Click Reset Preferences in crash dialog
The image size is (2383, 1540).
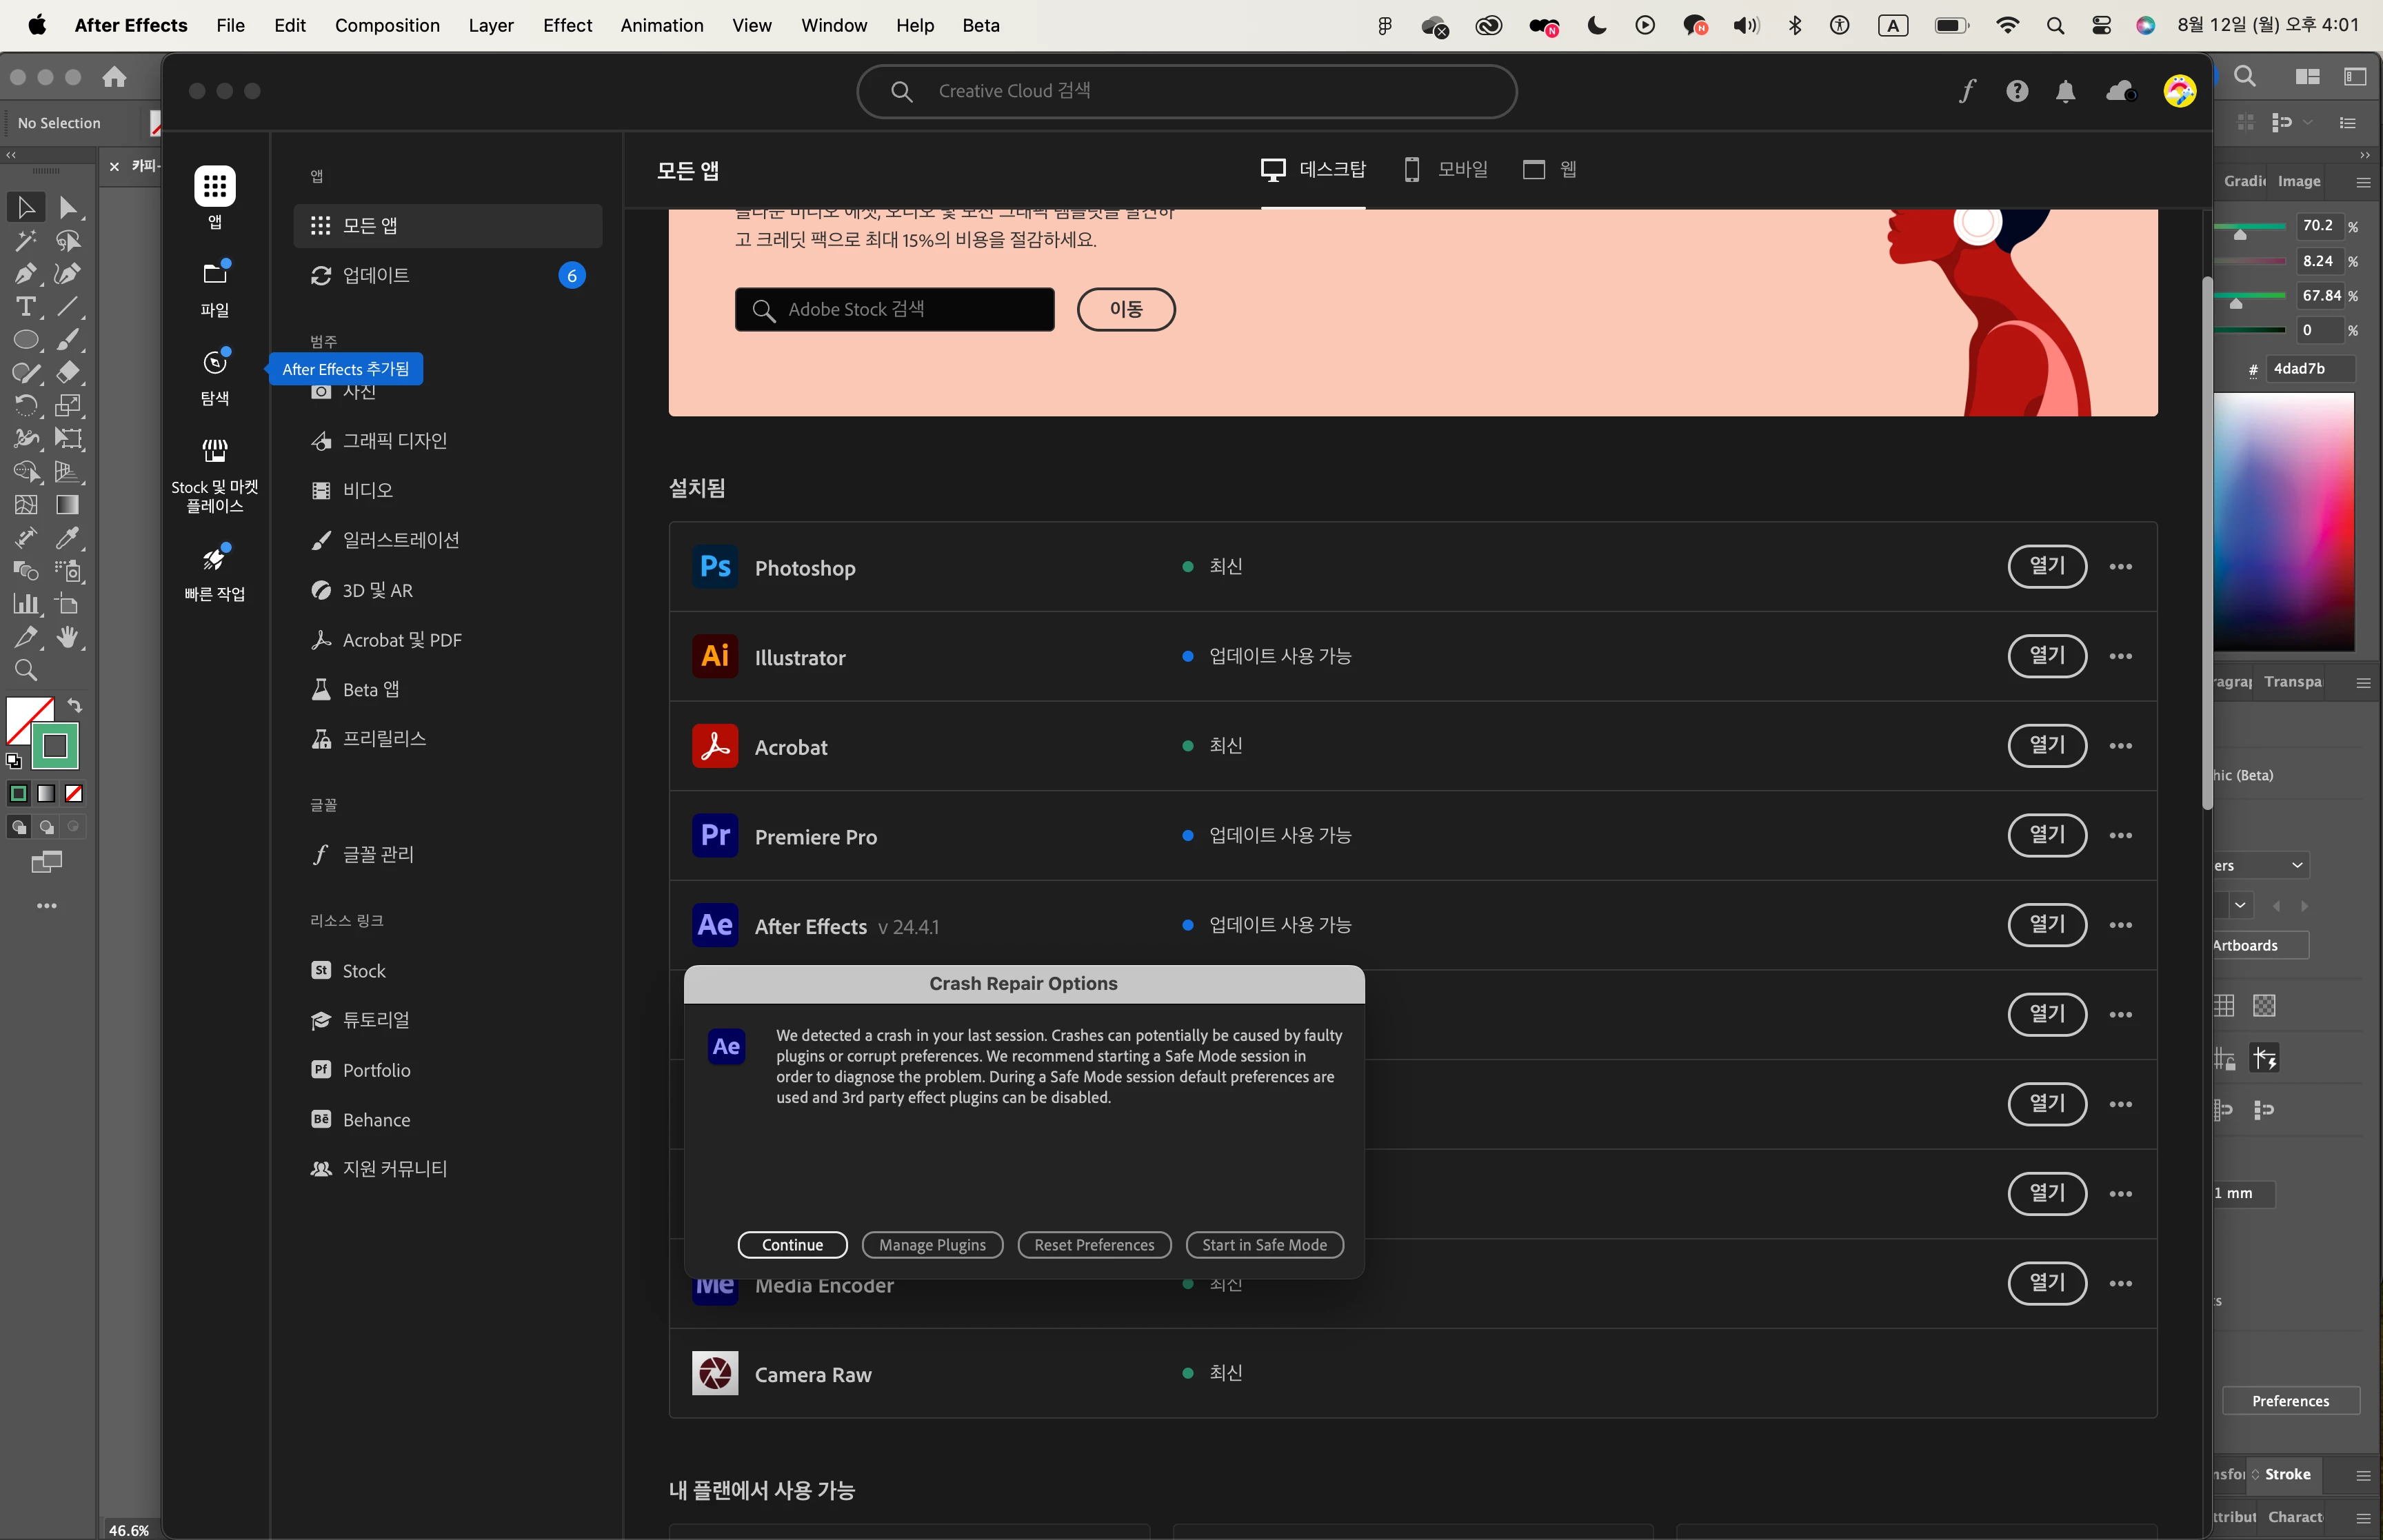pyautogui.click(x=1094, y=1245)
